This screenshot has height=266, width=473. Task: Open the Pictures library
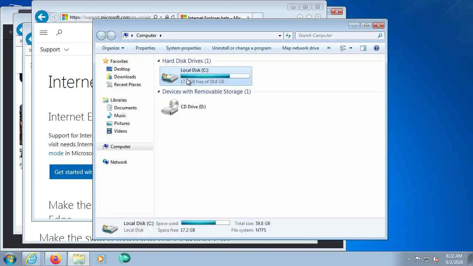(122, 123)
